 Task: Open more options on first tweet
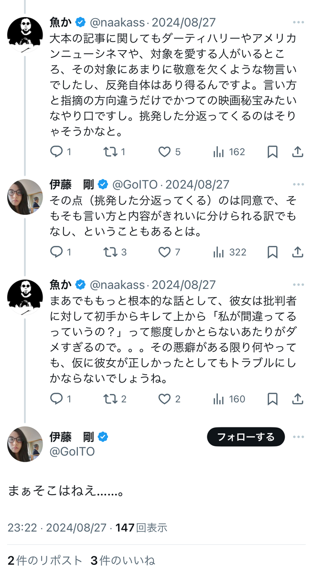point(299,22)
